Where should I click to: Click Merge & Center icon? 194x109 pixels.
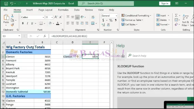coord(93,23)
